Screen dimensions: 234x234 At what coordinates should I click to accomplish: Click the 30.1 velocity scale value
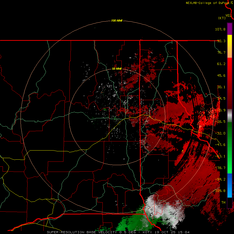(x=221, y=87)
